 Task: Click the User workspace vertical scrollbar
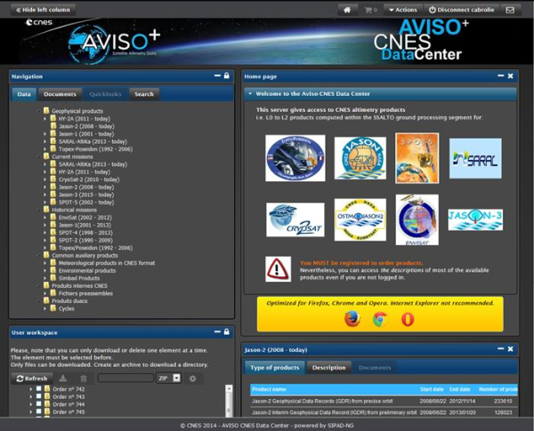point(230,401)
